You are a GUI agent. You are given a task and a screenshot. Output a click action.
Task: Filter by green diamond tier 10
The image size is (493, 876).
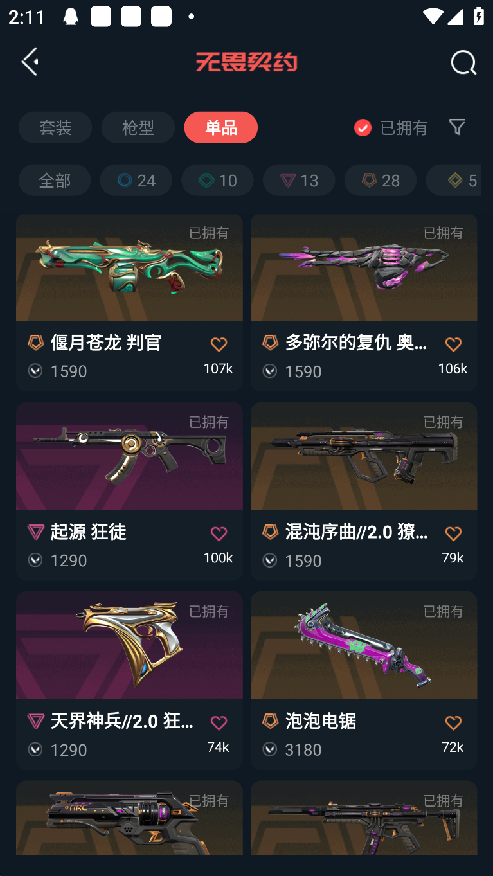(217, 180)
